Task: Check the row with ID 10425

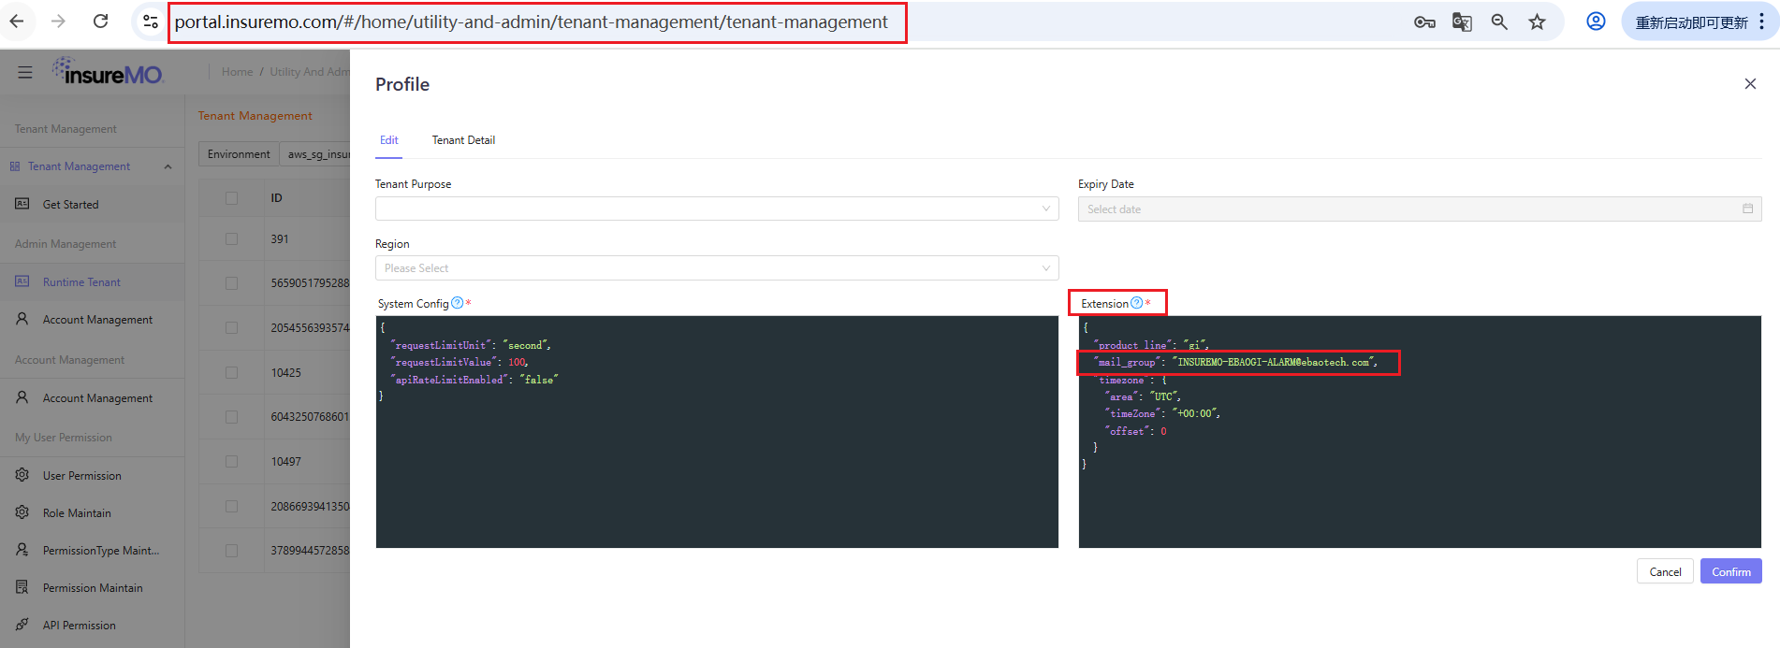Action: tap(231, 372)
